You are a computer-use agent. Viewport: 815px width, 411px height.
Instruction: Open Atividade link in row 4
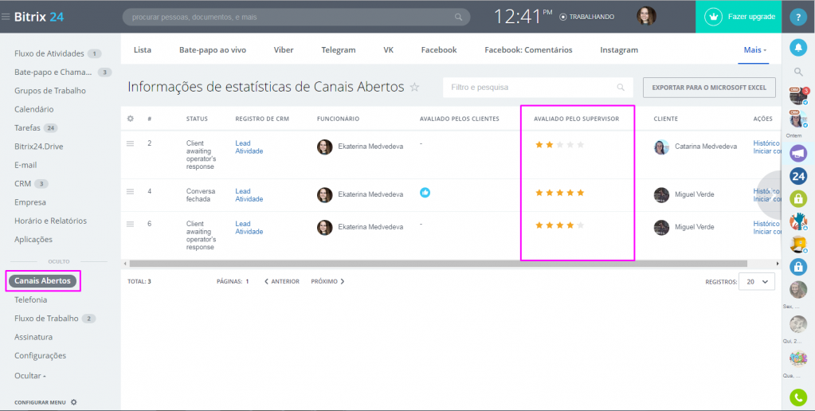point(249,199)
